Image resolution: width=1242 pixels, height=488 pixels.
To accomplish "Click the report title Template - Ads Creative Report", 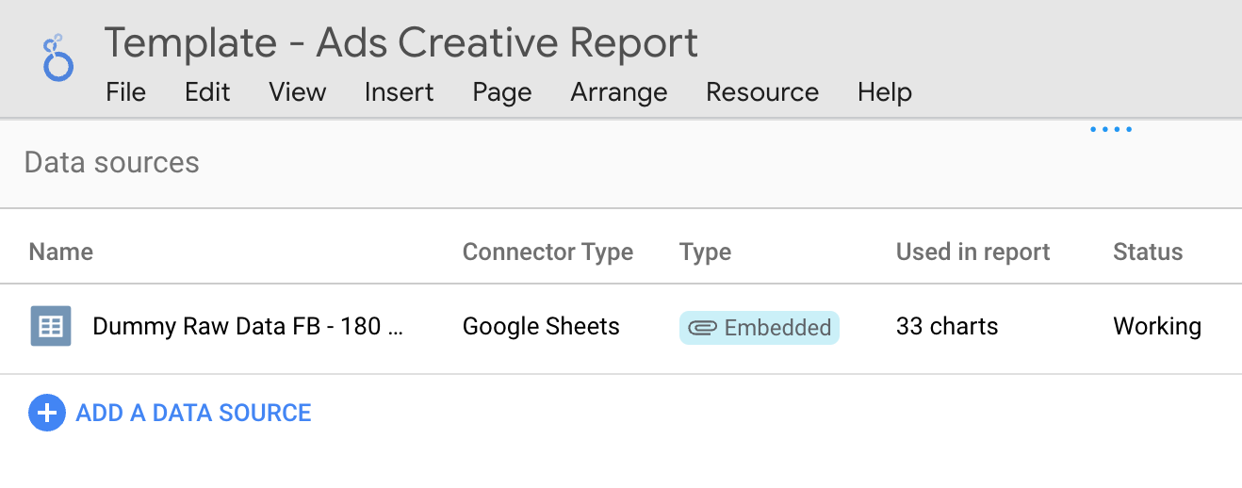I will tap(401, 43).
